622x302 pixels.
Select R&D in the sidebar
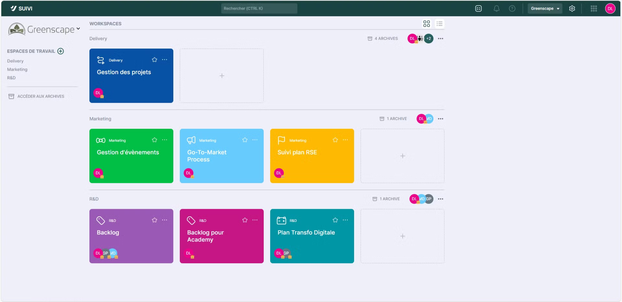click(x=11, y=78)
